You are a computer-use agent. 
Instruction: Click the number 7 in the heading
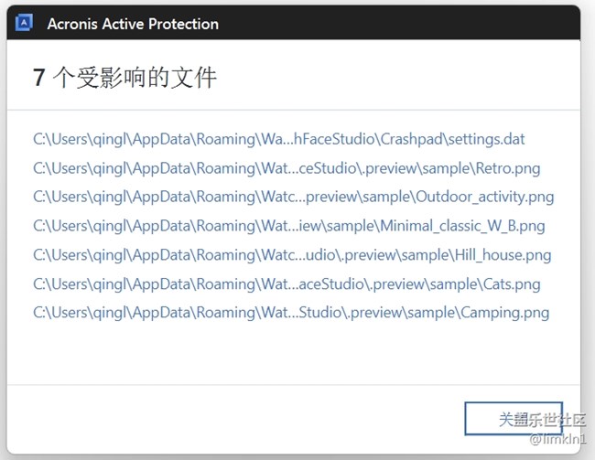(x=39, y=78)
